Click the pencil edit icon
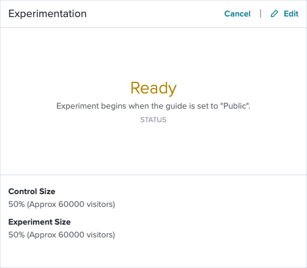Screen dimensions: 307x268 coord(275,14)
